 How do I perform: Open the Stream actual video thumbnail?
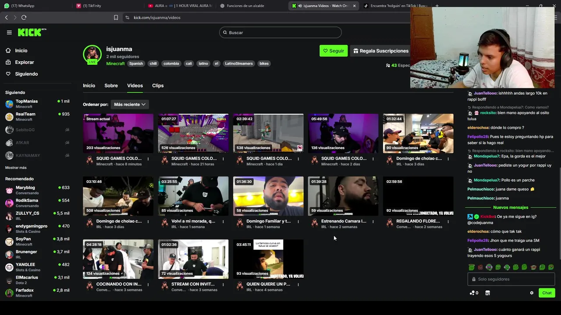point(118,133)
